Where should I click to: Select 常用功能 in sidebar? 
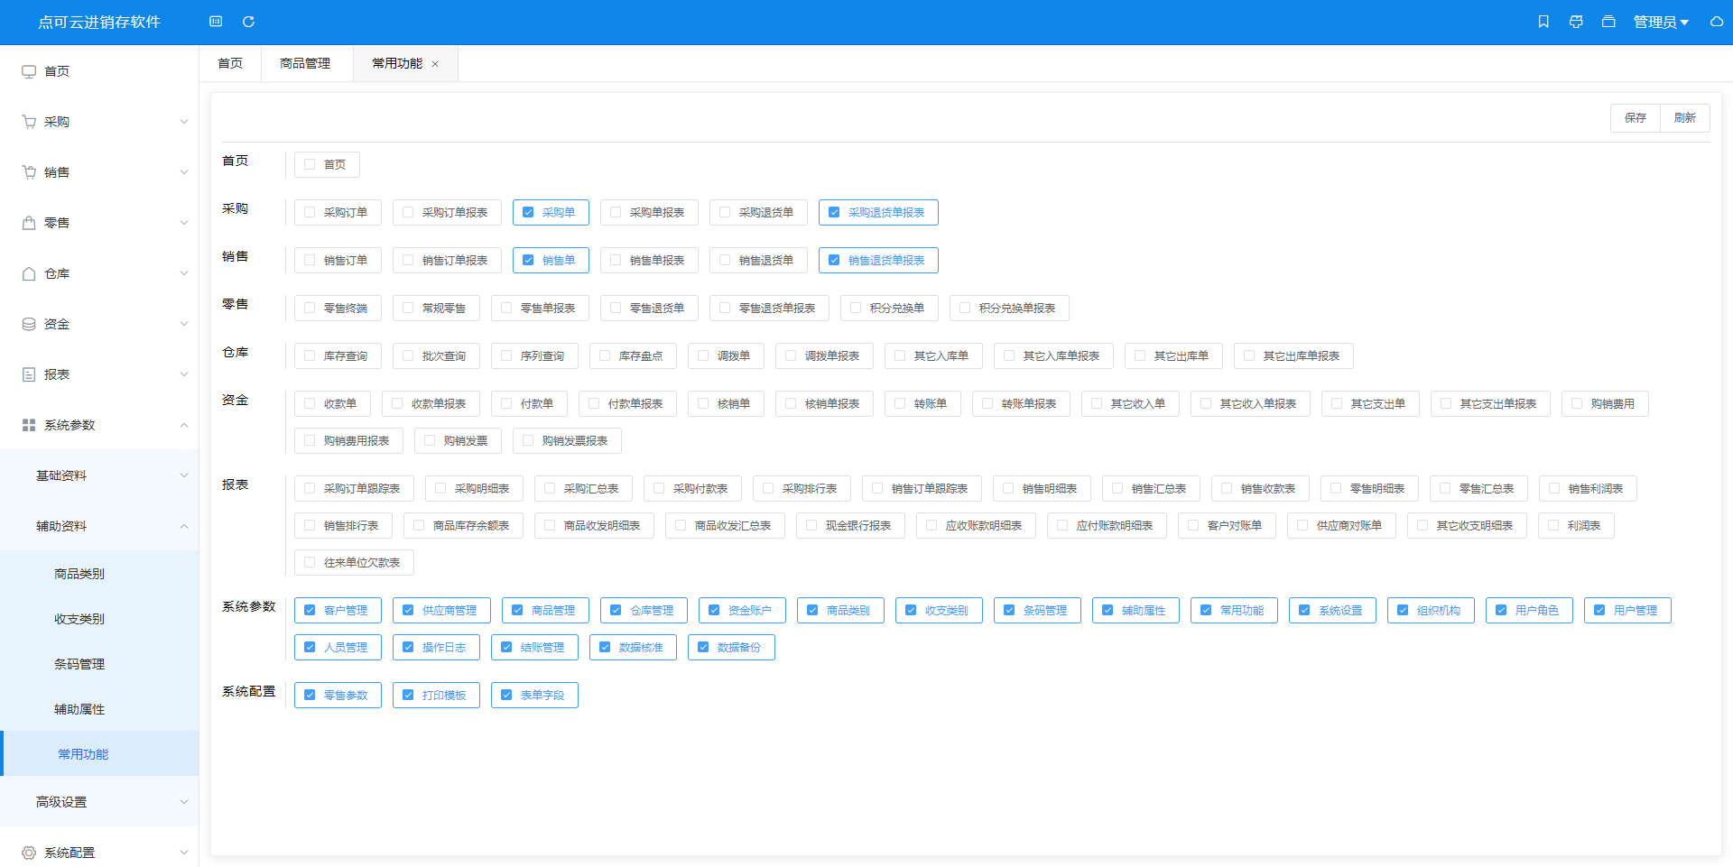pos(99,754)
